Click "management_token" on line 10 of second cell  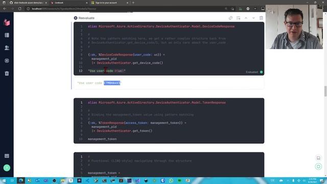coord(102,139)
